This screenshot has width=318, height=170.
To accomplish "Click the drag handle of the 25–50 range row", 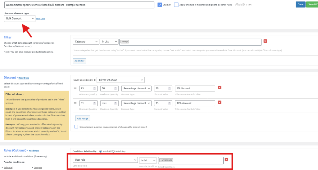I will [x=75, y=88].
